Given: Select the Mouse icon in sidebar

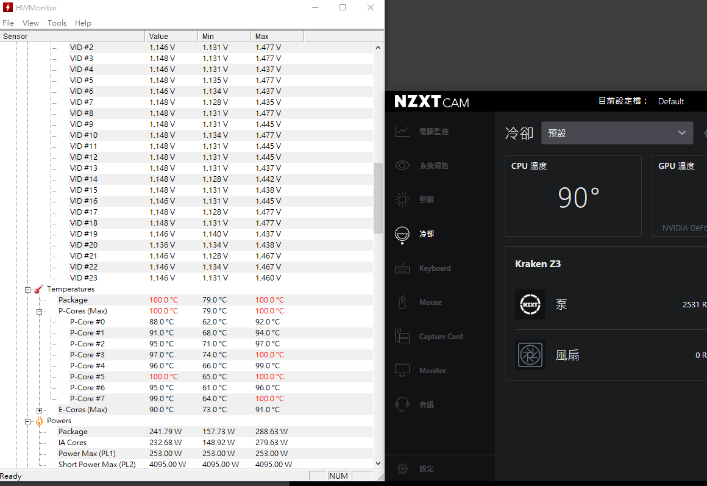Looking at the screenshot, I should click(402, 302).
